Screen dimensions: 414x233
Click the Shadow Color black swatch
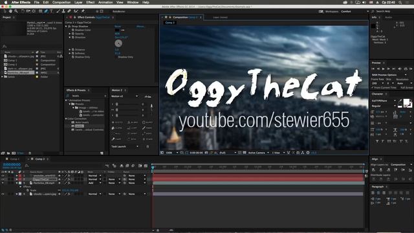tap(117, 30)
